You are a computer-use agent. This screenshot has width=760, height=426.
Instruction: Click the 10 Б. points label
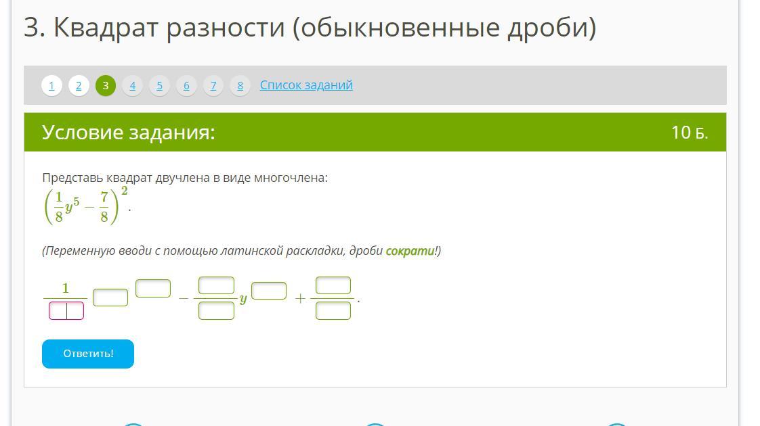690,132
